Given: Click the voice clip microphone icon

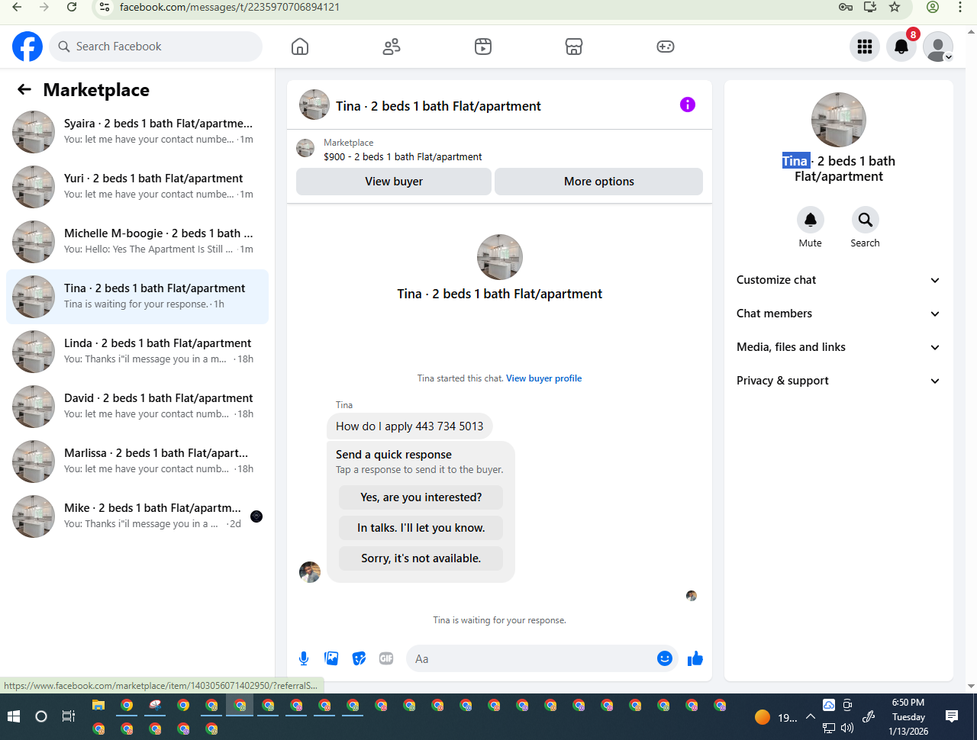Looking at the screenshot, I should pyautogui.click(x=304, y=658).
